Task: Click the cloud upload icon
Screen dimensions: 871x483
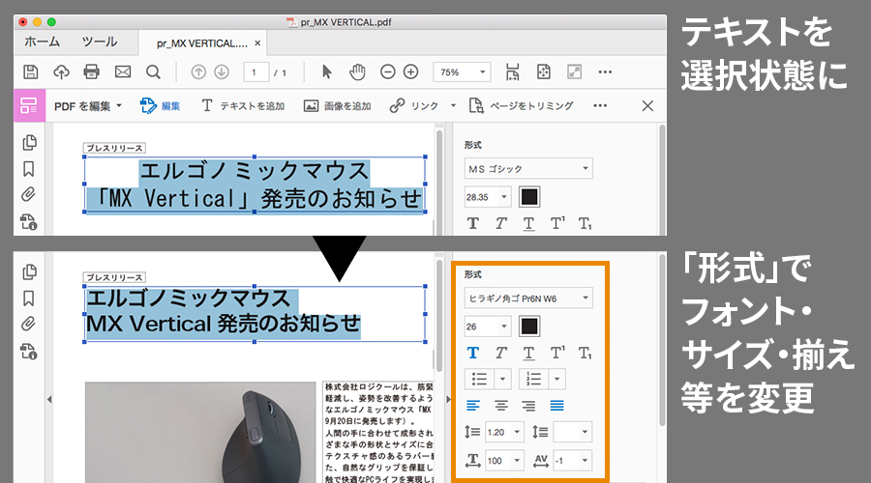Action: tap(61, 72)
